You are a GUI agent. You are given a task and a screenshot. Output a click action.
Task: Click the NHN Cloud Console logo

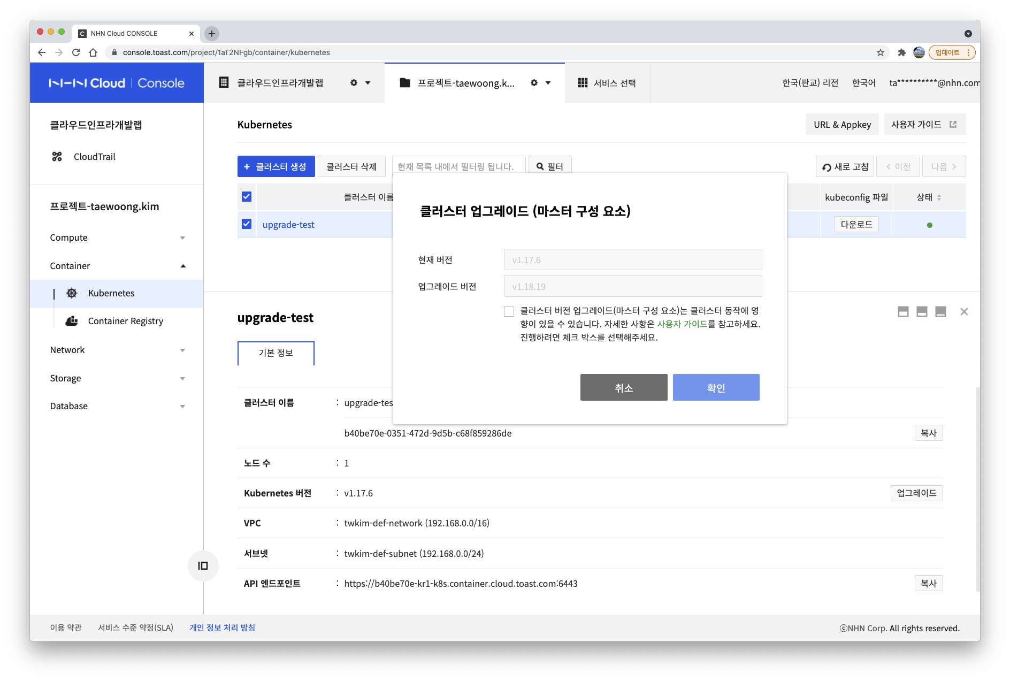coord(117,83)
